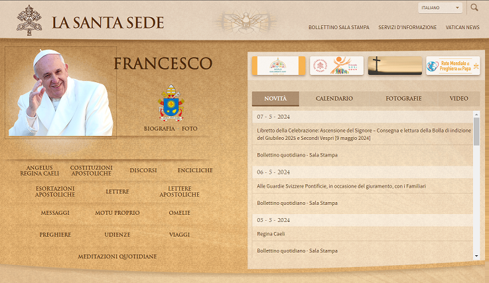
Task: Click LA SANTA SEDE title
Action: coord(107,23)
